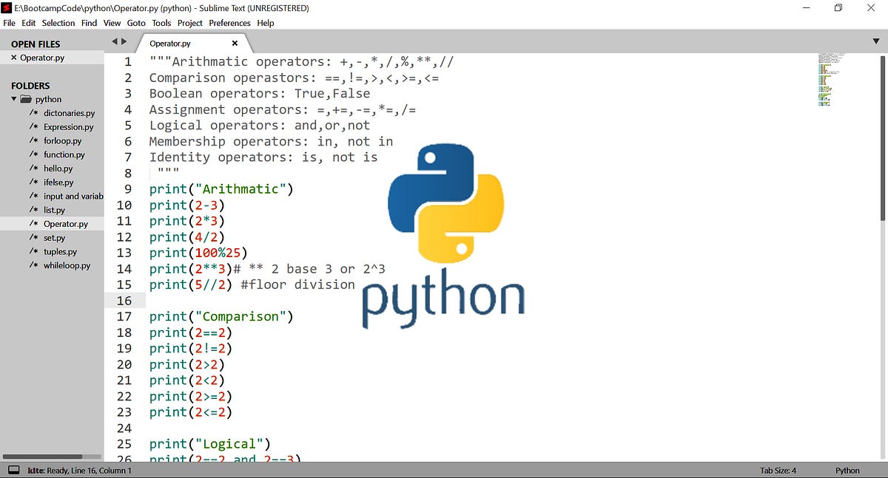Click the back navigation arrow above the tab bar
This screenshot has height=478, width=888.
pos(115,41)
